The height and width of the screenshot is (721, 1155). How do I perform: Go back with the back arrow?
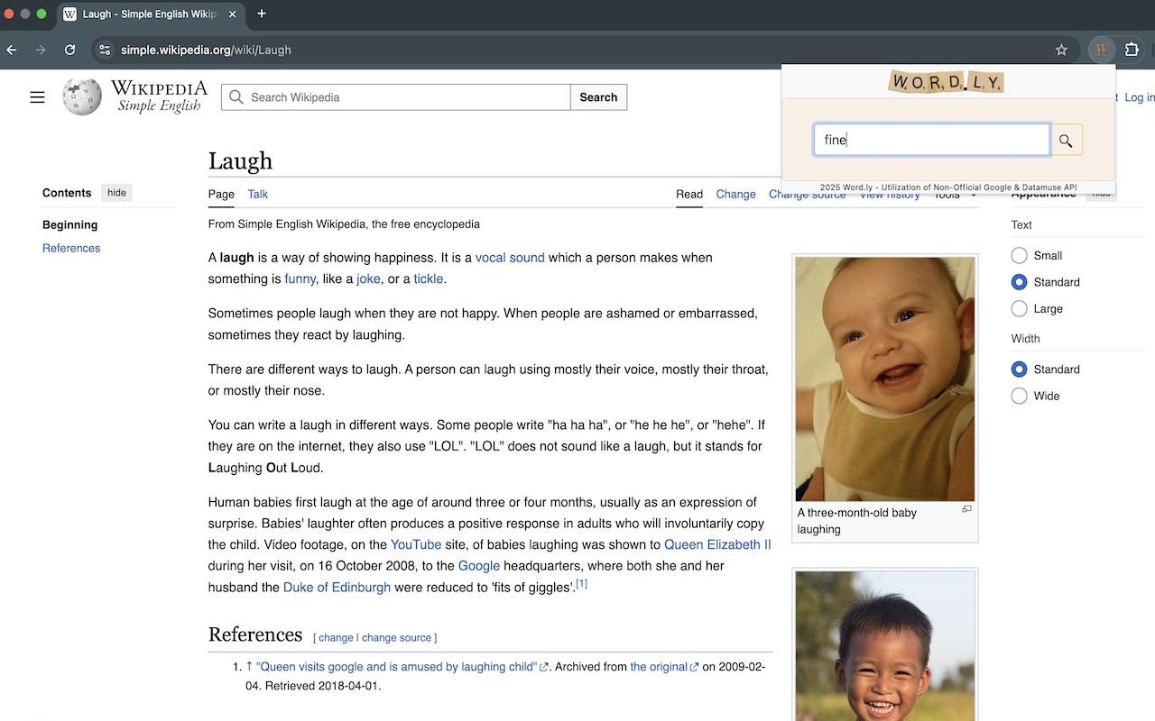[11, 50]
